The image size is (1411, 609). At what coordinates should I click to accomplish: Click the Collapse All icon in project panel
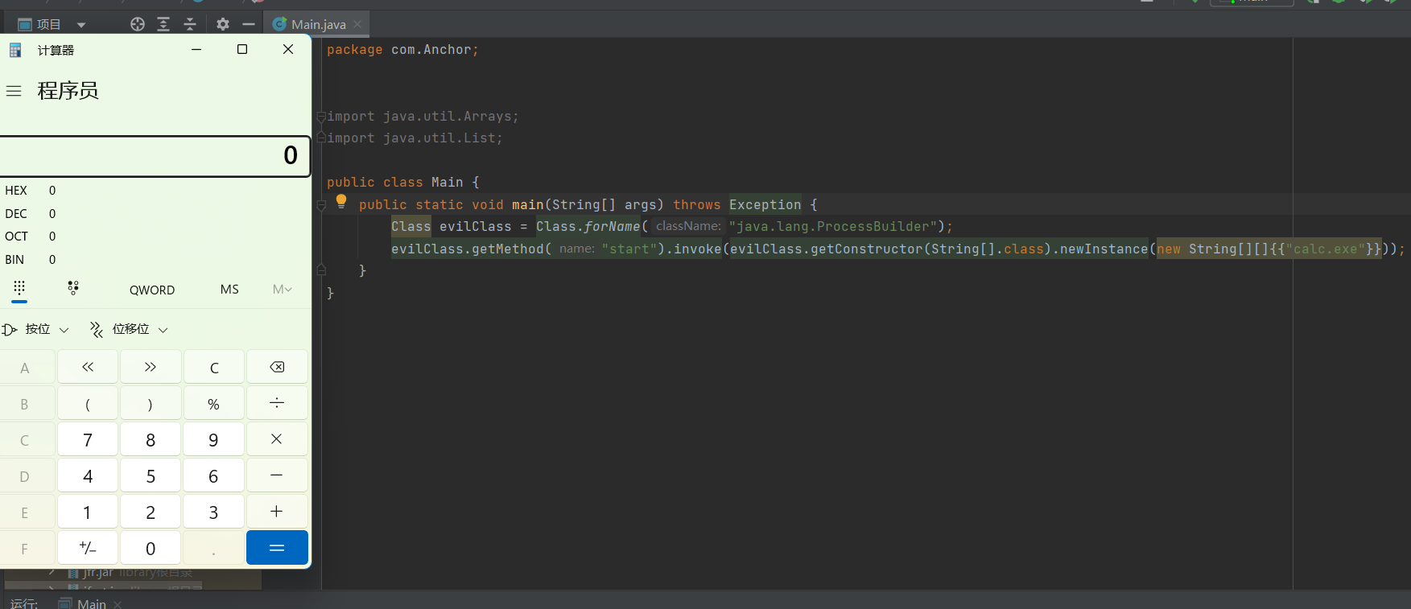[190, 24]
